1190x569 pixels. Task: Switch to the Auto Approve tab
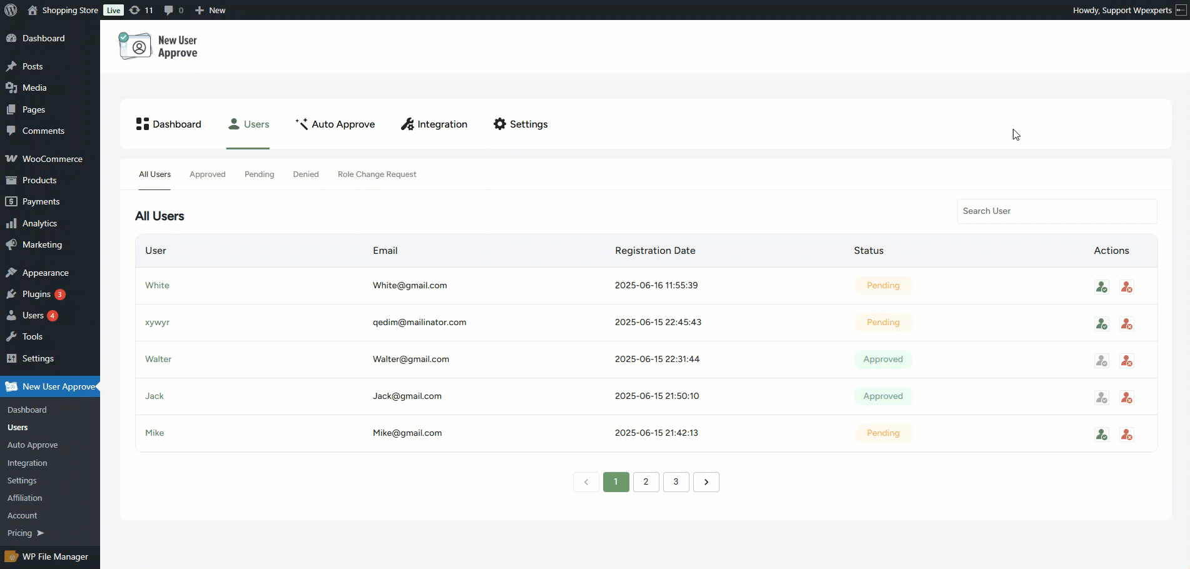(x=335, y=124)
